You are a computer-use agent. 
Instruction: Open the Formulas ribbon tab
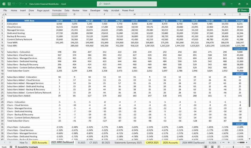[57, 11]
